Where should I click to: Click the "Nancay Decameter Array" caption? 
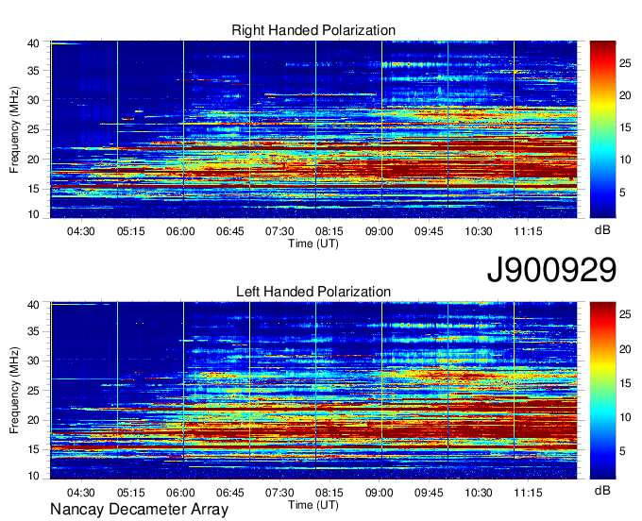[x=139, y=510]
